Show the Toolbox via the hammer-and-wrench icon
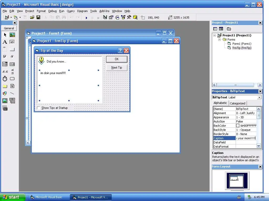The width and height of the screenshot is (269, 201). 129,18
